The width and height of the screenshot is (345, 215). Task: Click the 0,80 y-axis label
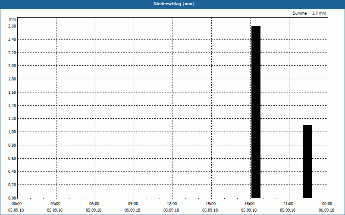tap(12, 145)
